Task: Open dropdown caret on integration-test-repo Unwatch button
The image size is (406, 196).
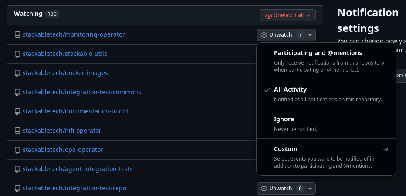Action: click(x=310, y=189)
